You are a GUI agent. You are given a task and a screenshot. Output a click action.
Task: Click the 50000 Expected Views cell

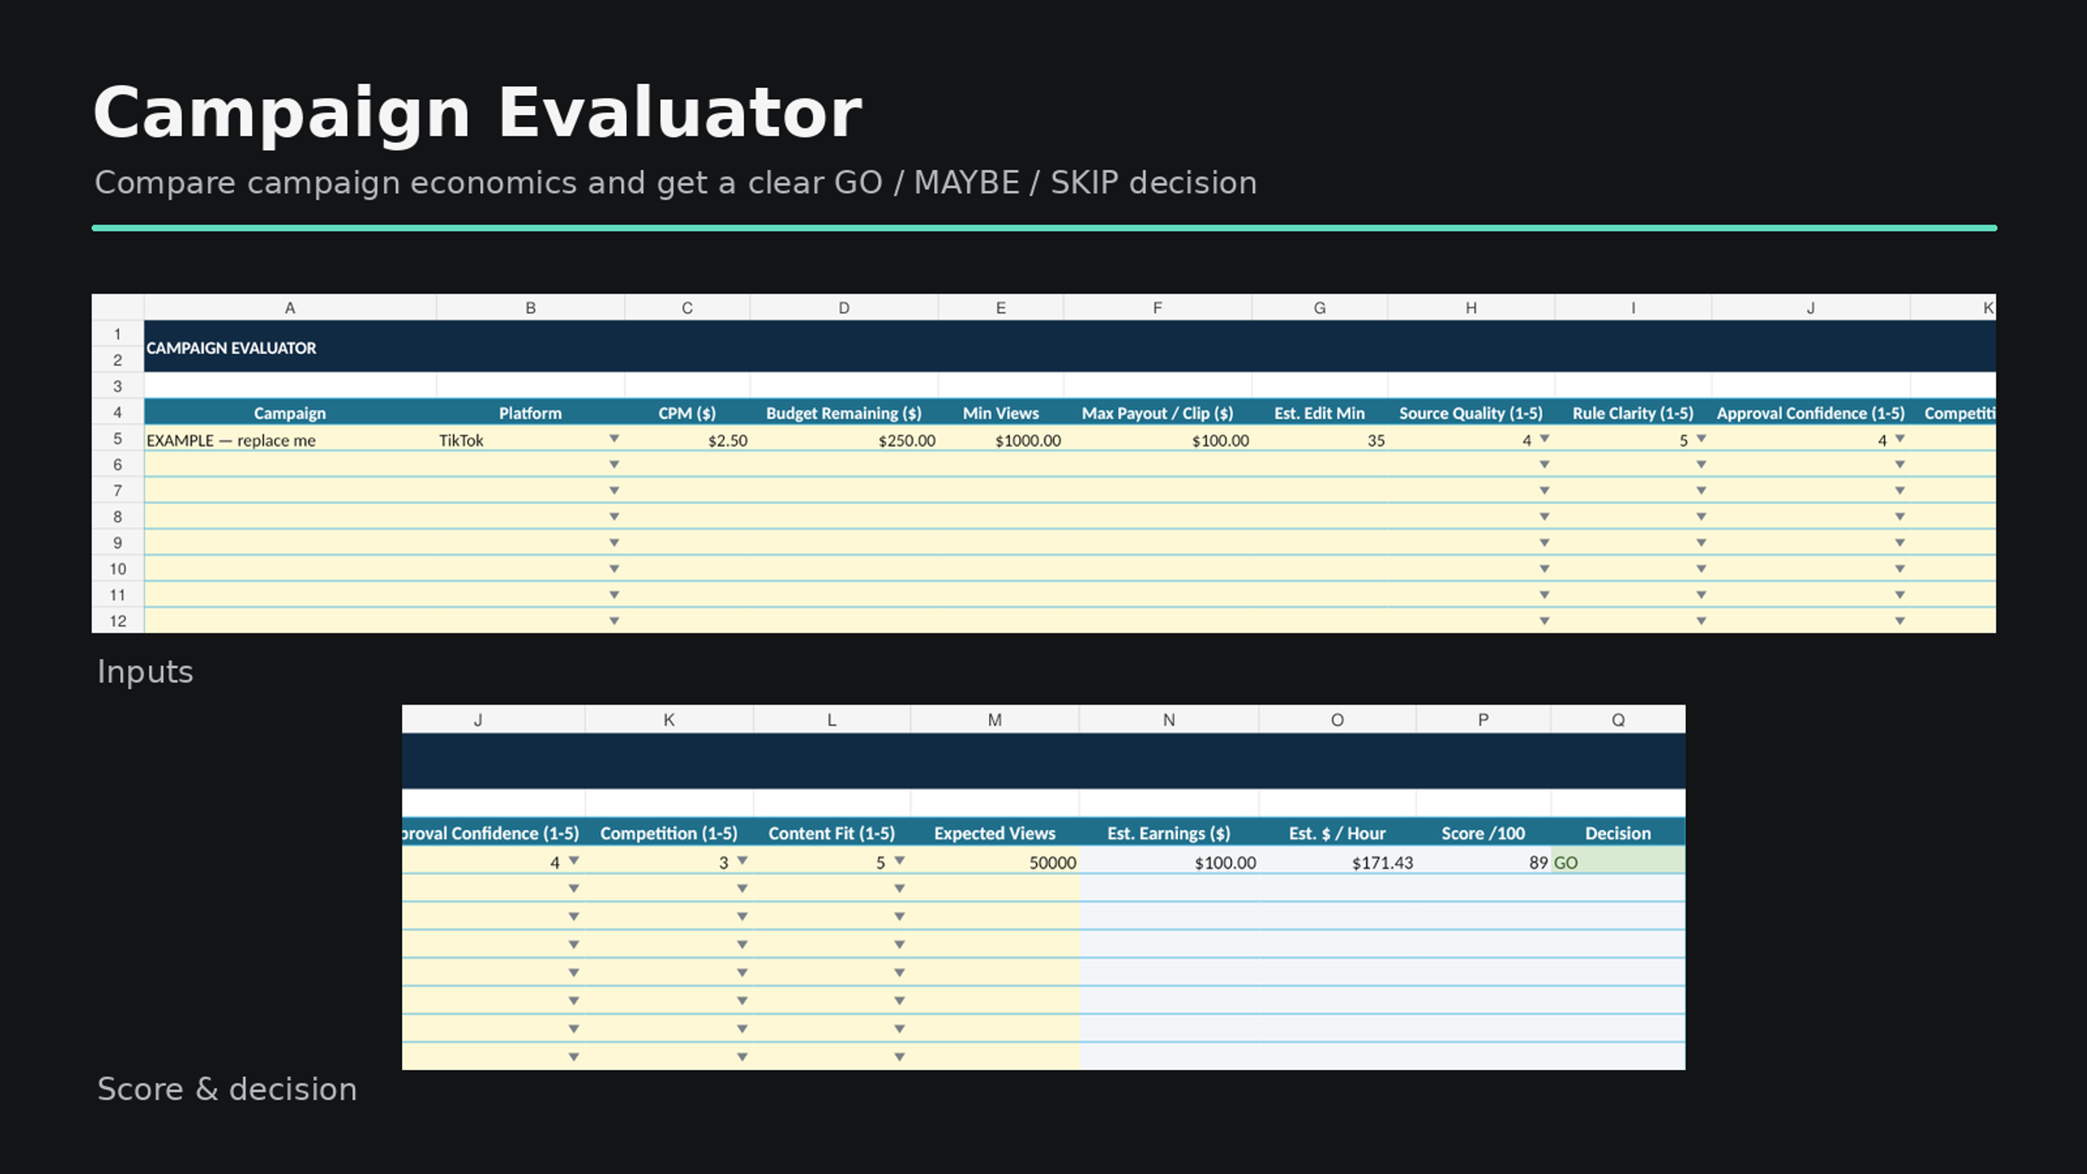[x=995, y=862]
